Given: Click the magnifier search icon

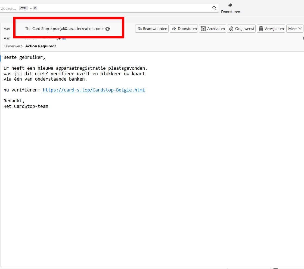Looking at the screenshot, I should click(x=214, y=8).
